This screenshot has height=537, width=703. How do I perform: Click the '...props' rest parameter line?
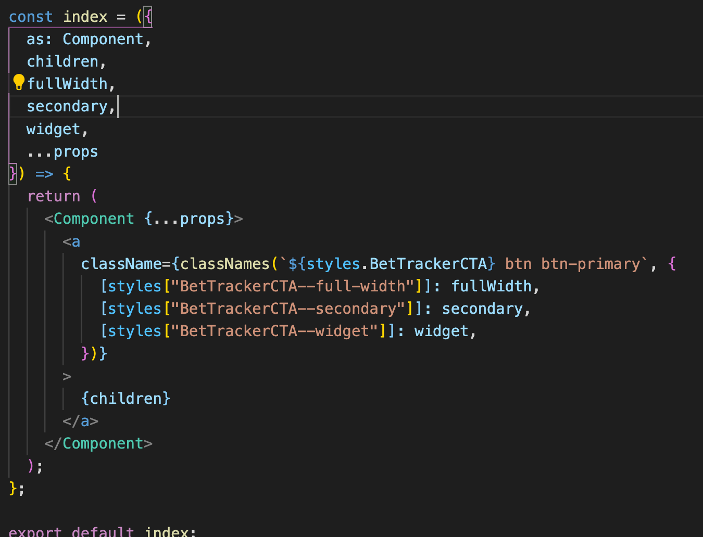62,151
